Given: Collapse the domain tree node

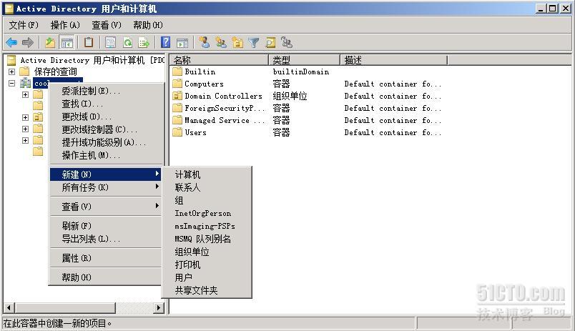Looking at the screenshot, I should pos(11,84).
